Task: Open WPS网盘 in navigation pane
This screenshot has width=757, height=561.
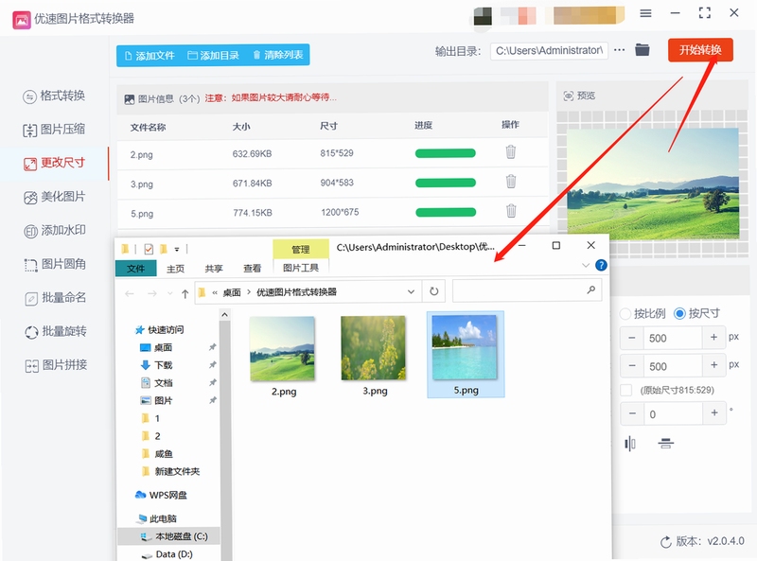Action: pos(161,496)
